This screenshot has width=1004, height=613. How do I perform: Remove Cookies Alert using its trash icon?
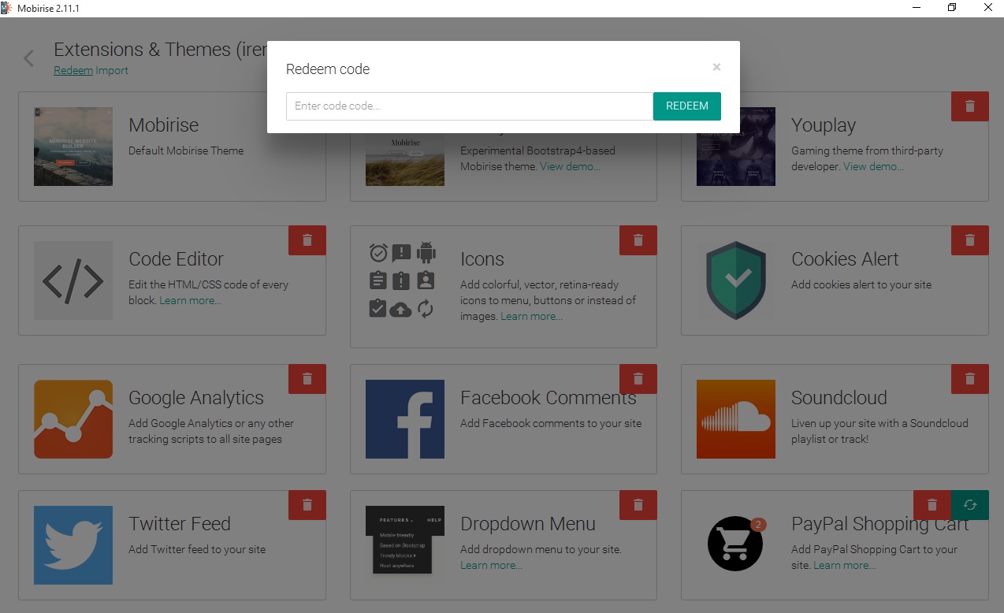(x=970, y=240)
